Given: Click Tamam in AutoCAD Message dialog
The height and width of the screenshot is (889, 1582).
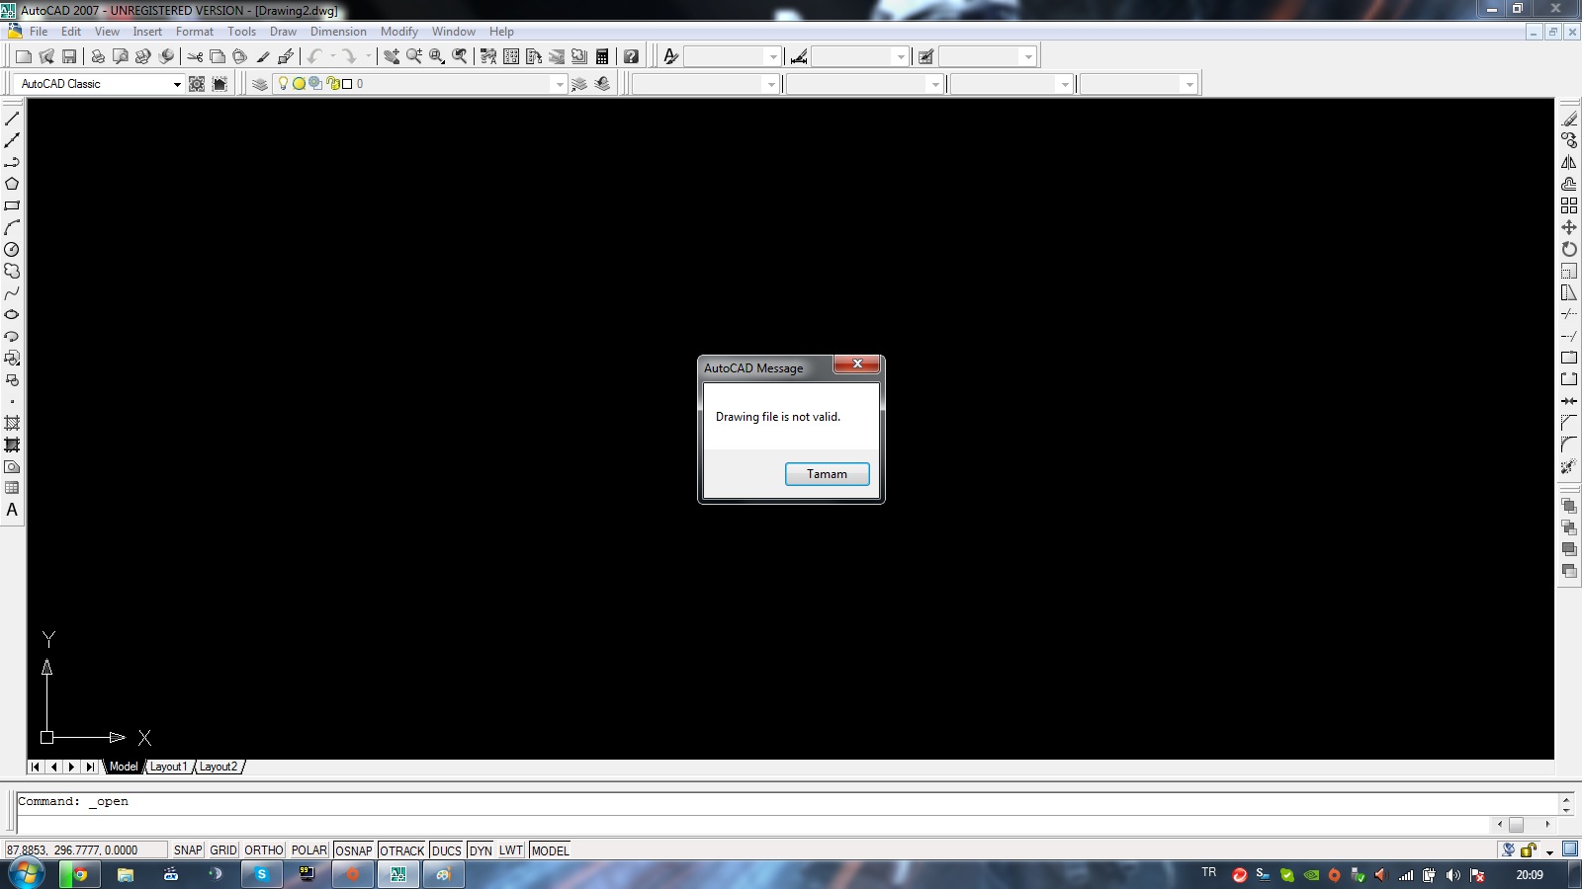Looking at the screenshot, I should pyautogui.click(x=828, y=474).
